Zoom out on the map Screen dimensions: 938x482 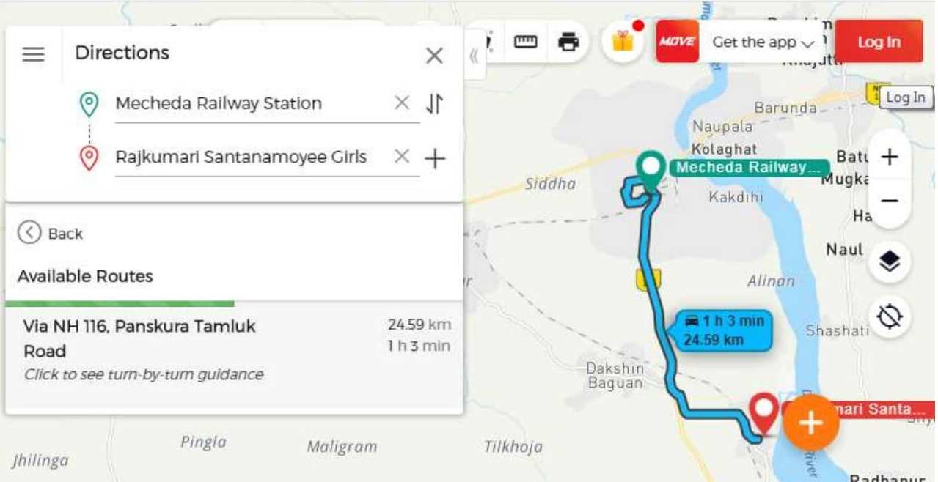click(889, 201)
